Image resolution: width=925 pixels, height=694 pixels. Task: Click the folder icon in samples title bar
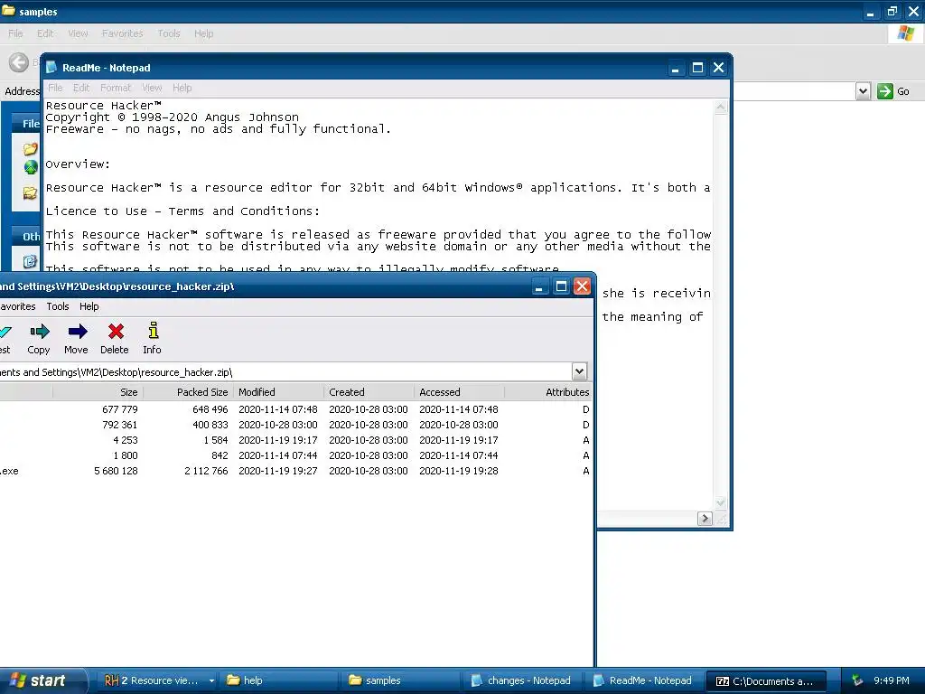coord(9,11)
